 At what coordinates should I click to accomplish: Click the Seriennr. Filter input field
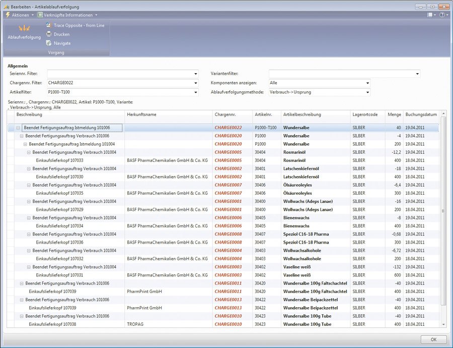pyautogui.click(x=120, y=74)
